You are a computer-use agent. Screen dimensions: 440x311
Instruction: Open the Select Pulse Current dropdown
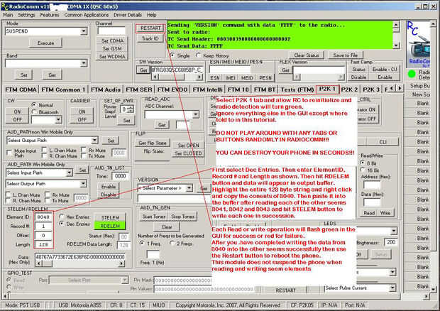coord(392,288)
